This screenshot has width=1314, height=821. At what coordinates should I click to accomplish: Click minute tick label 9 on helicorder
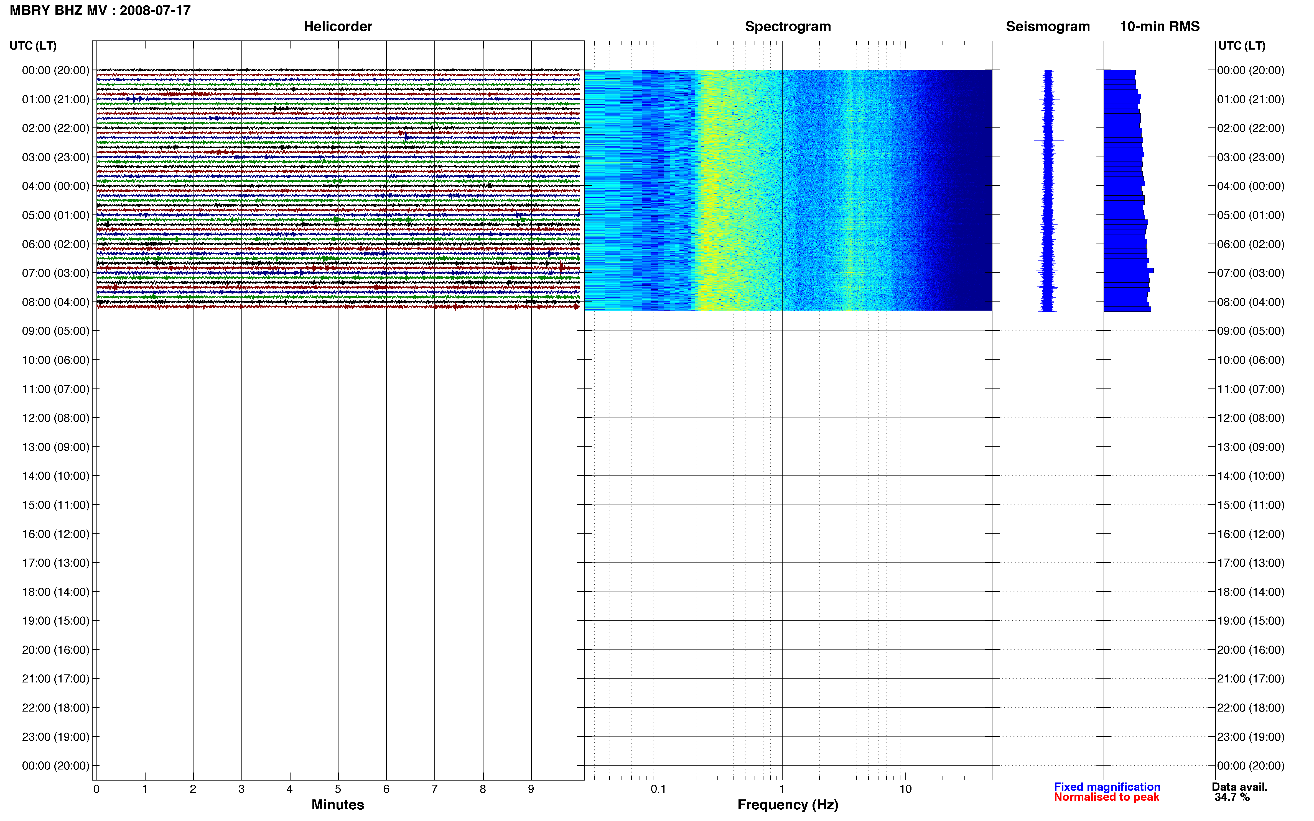531,789
